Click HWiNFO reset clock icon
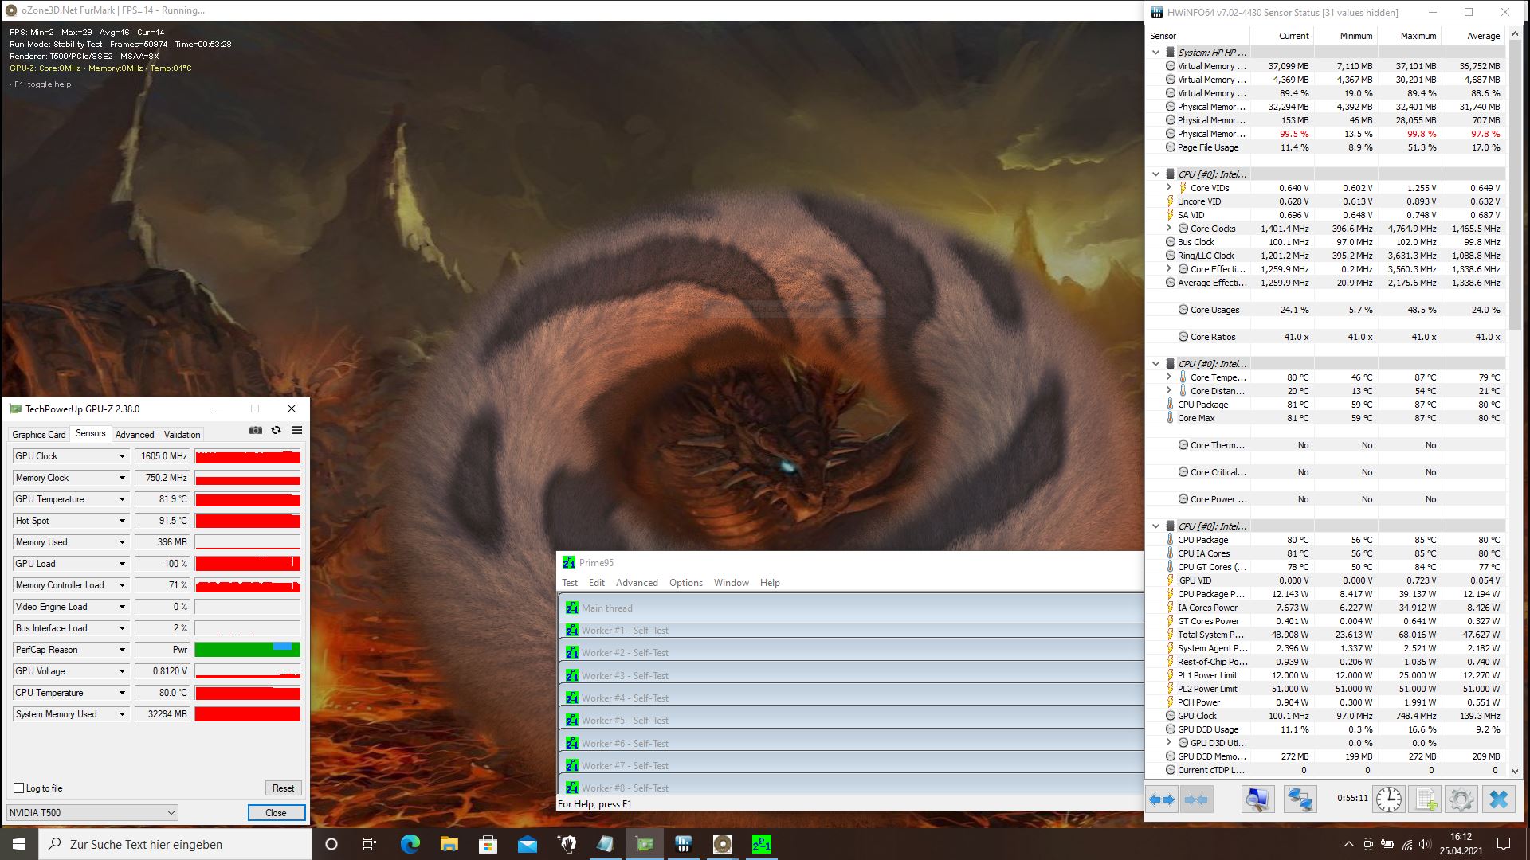The image size is (1530, 860). point(1388,799)
